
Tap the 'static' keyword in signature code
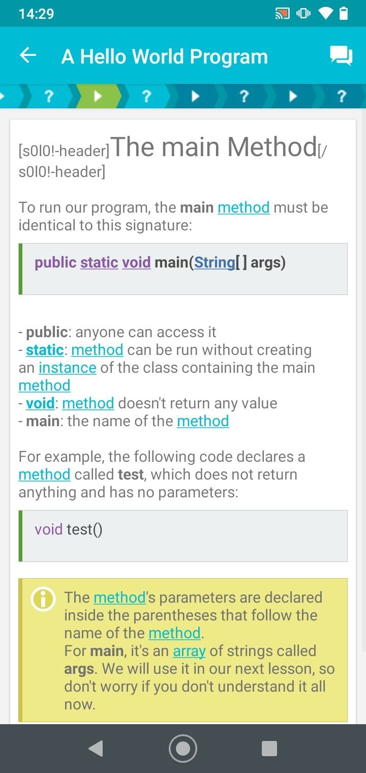coord(99,262)
